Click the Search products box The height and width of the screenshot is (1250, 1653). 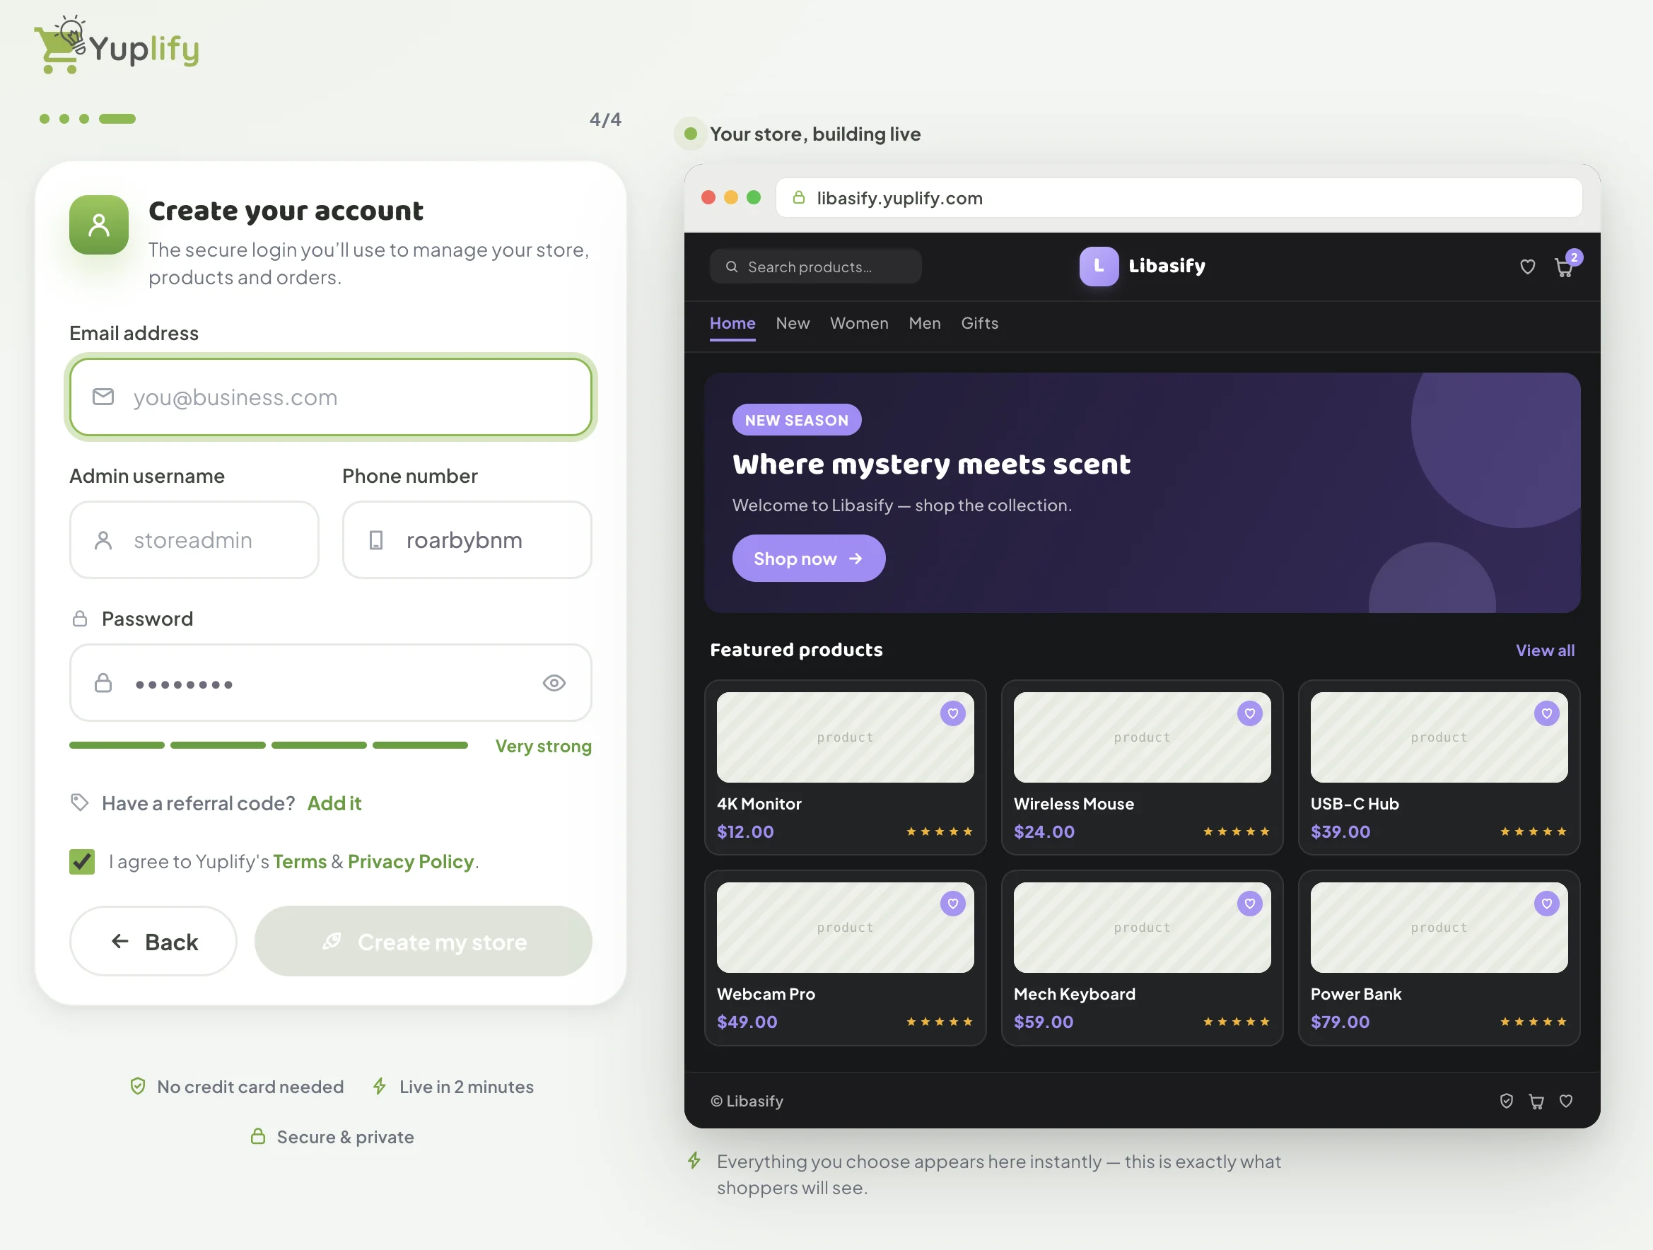click(815, 267)
